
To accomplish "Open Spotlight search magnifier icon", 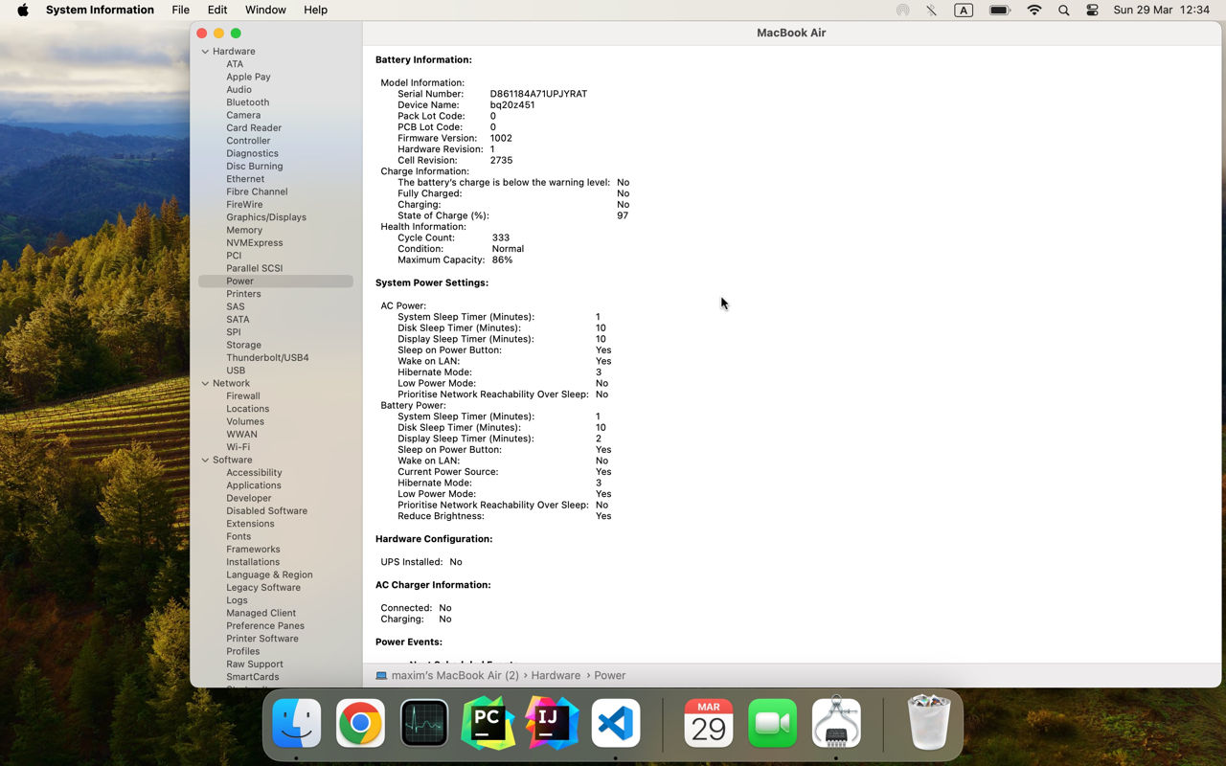I will click(x=1064, y=10).
